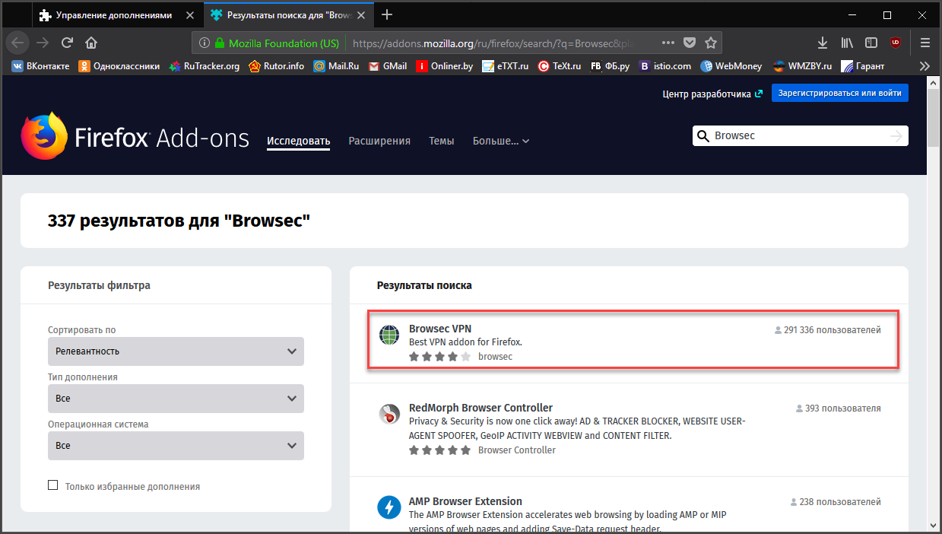Save the page to Pocket
The image size is (942, 534).
click(x=690, y=43)
